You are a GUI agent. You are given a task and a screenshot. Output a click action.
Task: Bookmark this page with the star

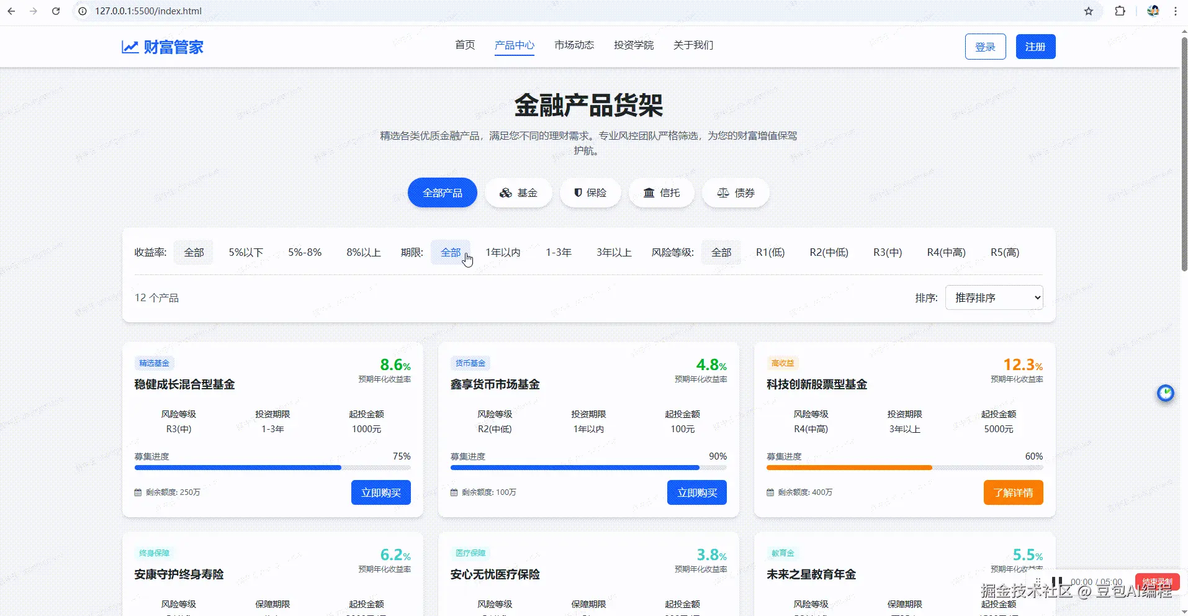tap(1089, 11)
